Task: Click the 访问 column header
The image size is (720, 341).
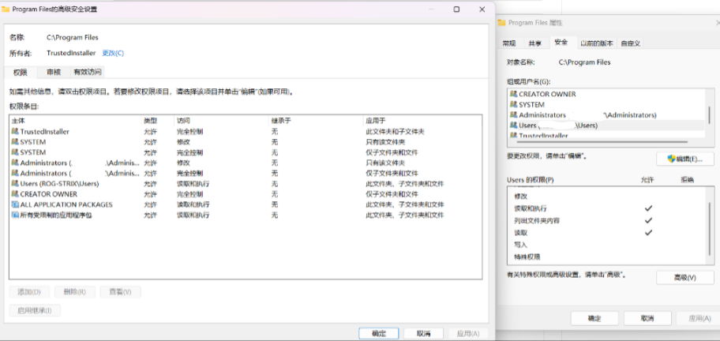Action: click(x=222, y=121)
